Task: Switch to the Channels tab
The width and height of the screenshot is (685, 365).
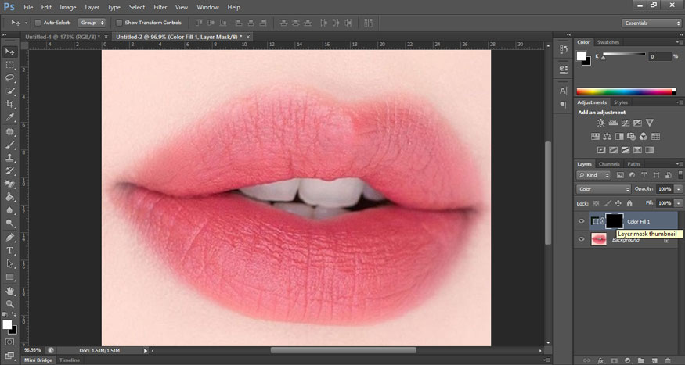Action: click(x=608, y=164)
